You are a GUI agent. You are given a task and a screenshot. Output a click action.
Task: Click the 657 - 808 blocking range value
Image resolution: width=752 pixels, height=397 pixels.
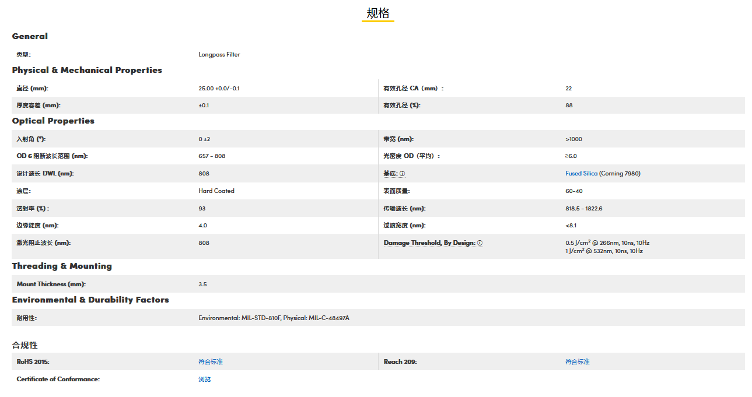pos(212,156)
